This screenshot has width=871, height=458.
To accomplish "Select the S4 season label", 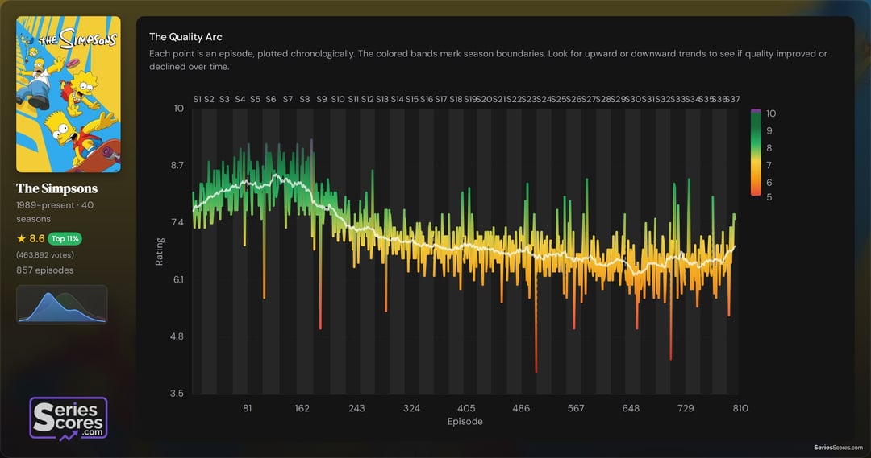I will (x=240, y=99).
